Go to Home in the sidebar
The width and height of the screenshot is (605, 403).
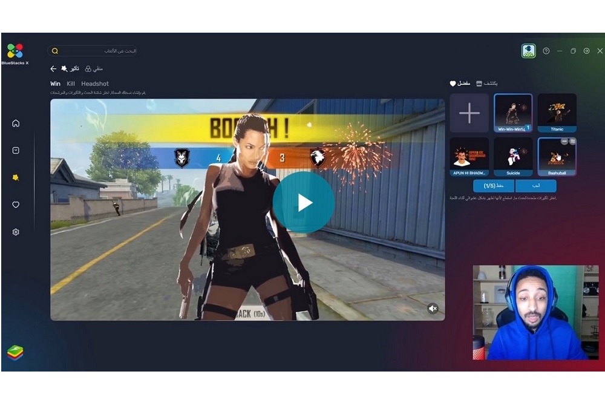[16, 123]
